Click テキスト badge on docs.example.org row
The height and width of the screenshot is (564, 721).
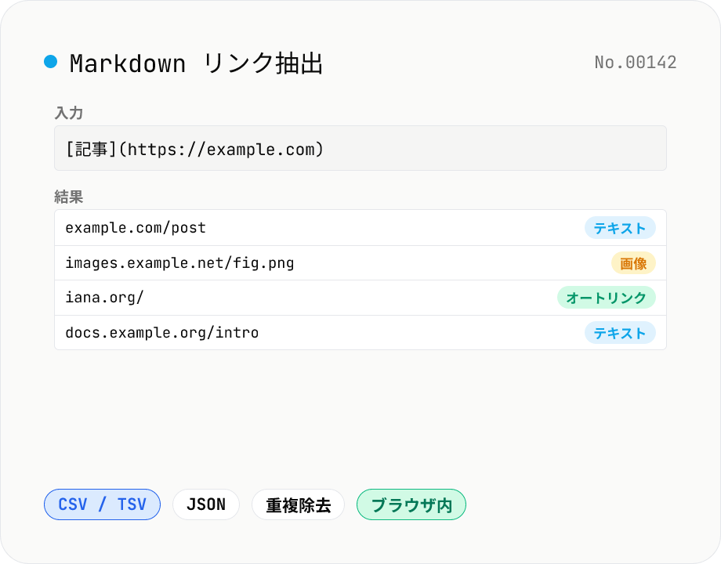(620, 332)
